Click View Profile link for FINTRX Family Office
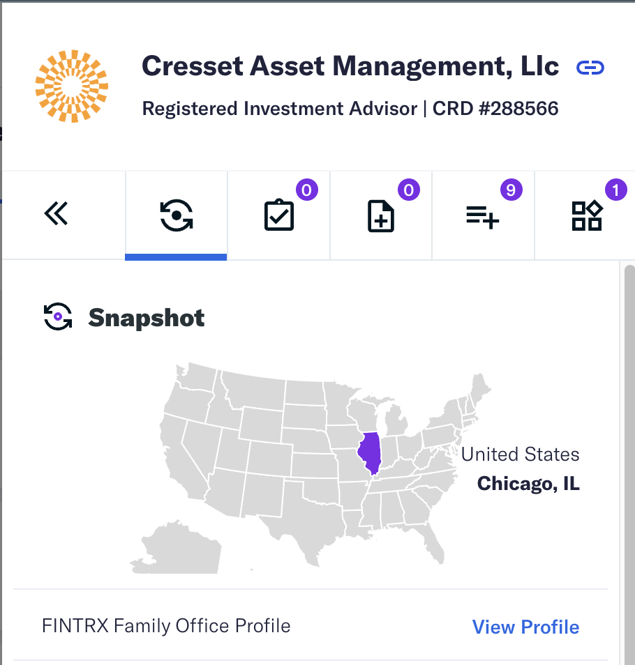 (x=525, y=627)
